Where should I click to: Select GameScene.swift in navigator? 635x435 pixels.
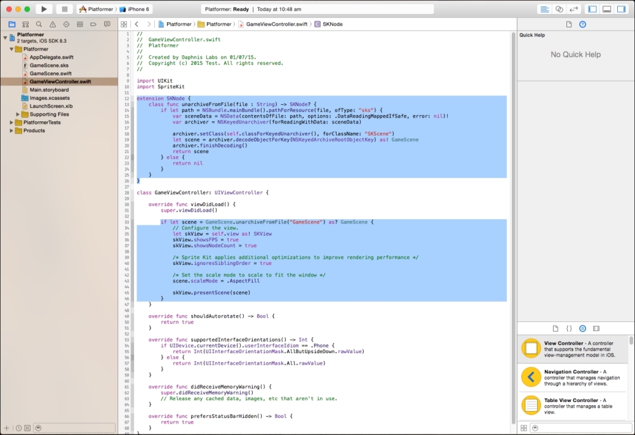pyautogui.click(x=51, y=73)
